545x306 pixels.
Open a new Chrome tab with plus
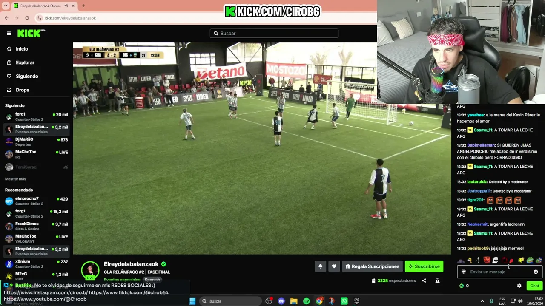tap(83, 6)
